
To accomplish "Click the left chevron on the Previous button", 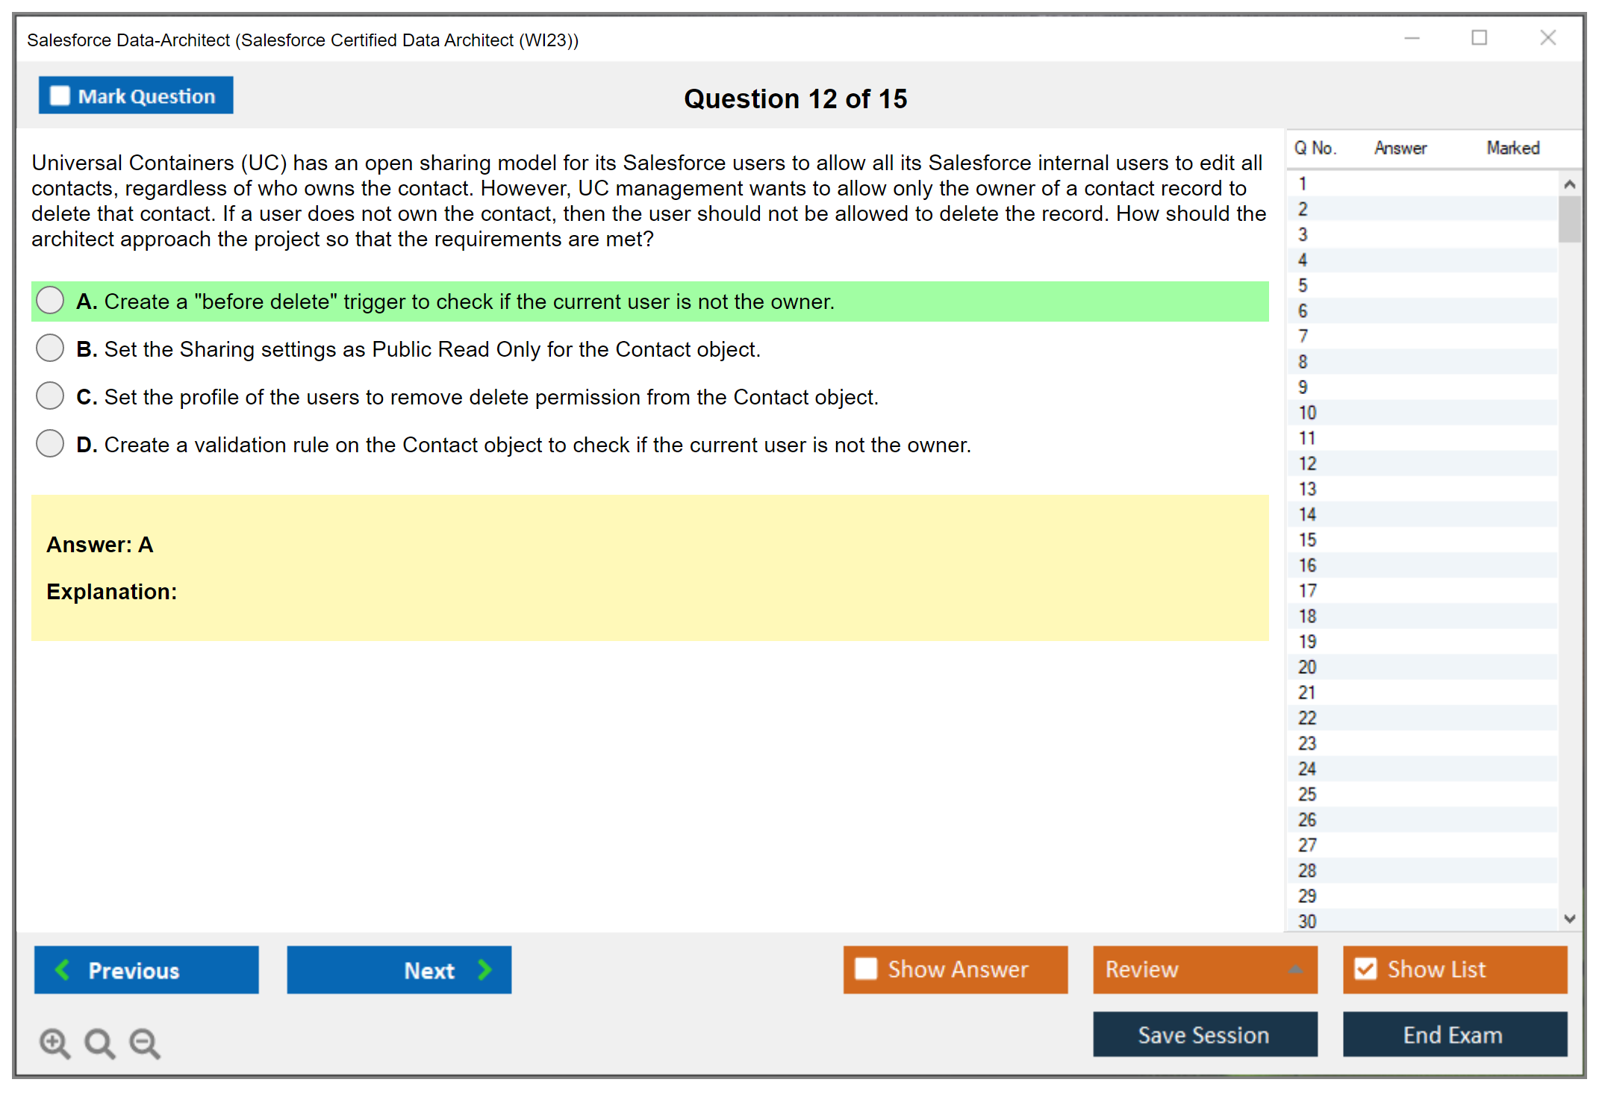I will tap(63, 969).
